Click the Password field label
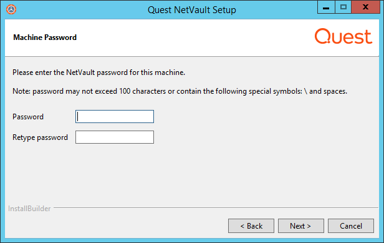 (28, 117)
